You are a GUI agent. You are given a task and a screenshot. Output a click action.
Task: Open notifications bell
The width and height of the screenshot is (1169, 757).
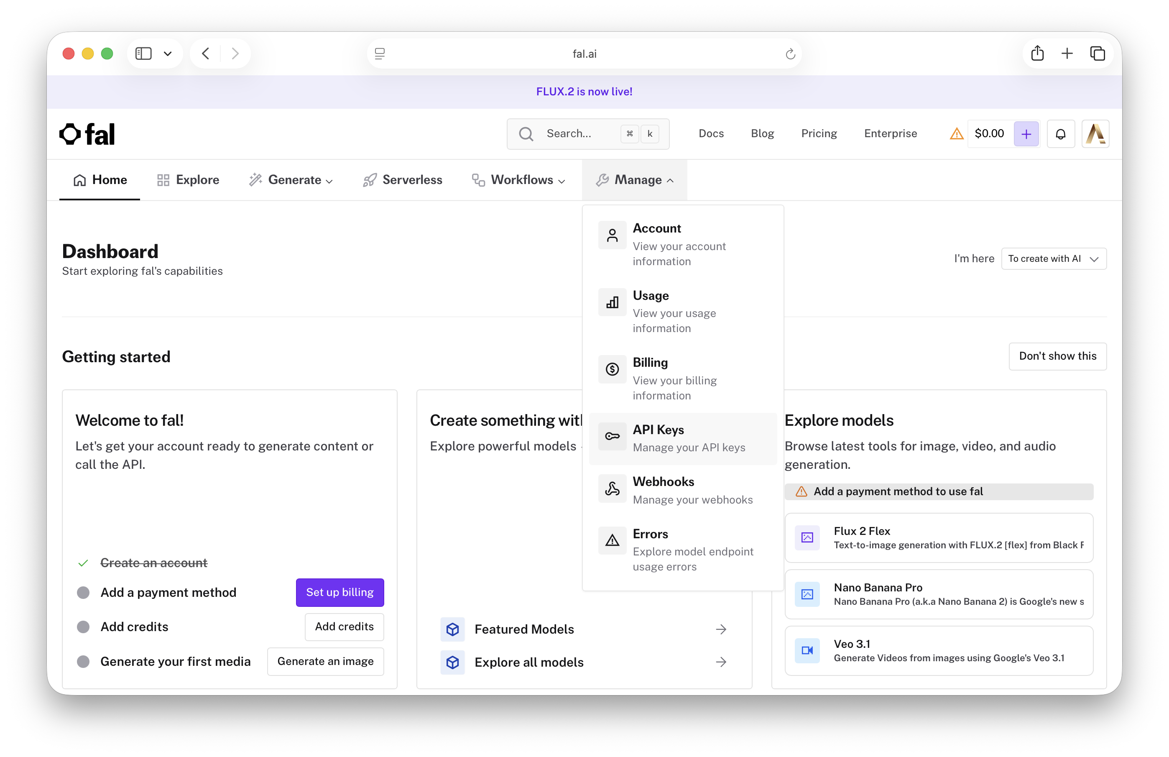(1060, 134)
